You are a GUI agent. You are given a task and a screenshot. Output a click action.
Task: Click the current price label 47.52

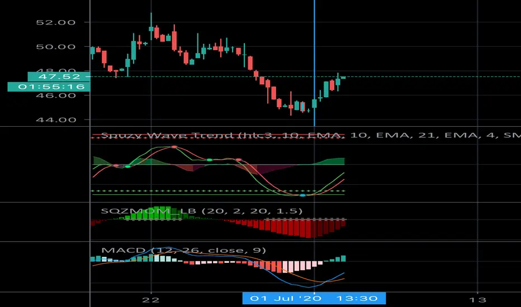click(x=59, y=76)
